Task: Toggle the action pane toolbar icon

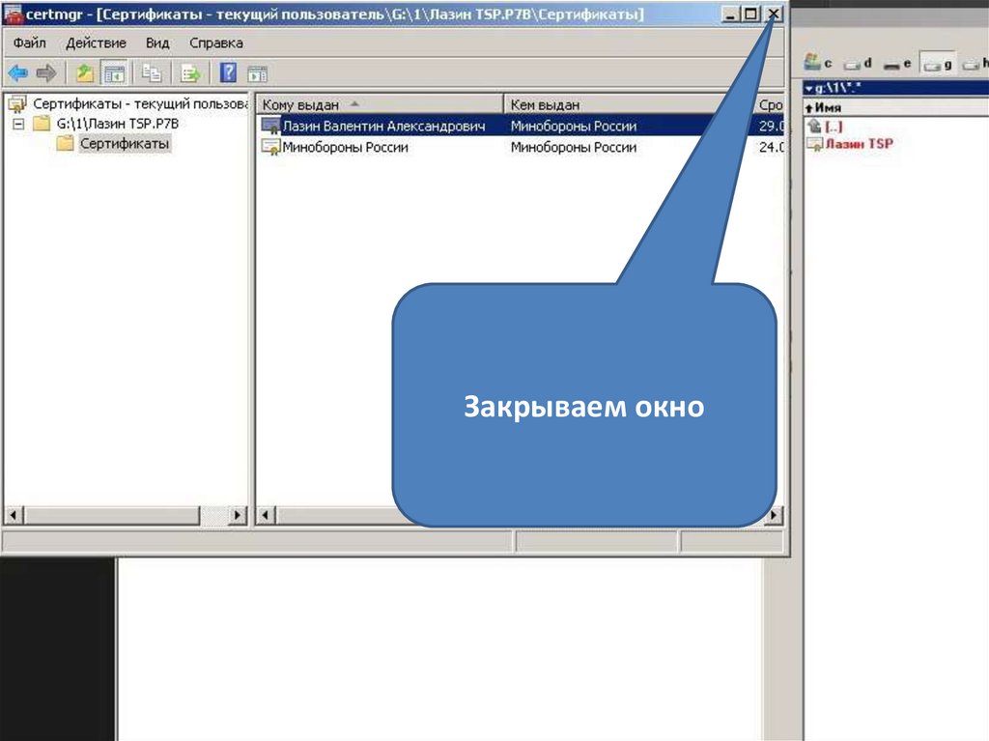Action: pyautogui.click(x=257, y=73)
